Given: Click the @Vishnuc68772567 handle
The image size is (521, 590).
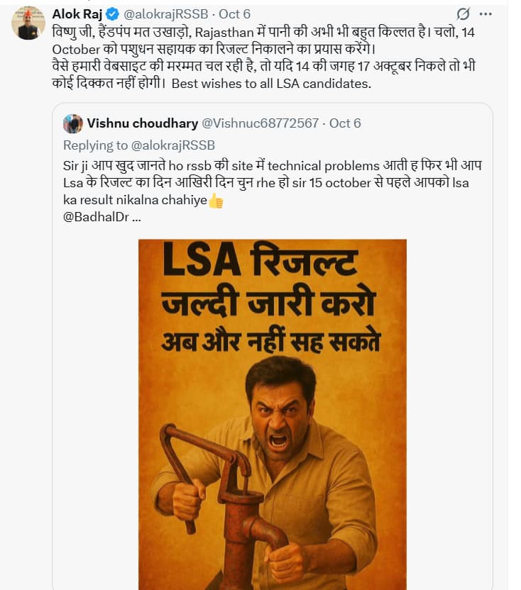Looking at the screenshot, I should [259, 123].
